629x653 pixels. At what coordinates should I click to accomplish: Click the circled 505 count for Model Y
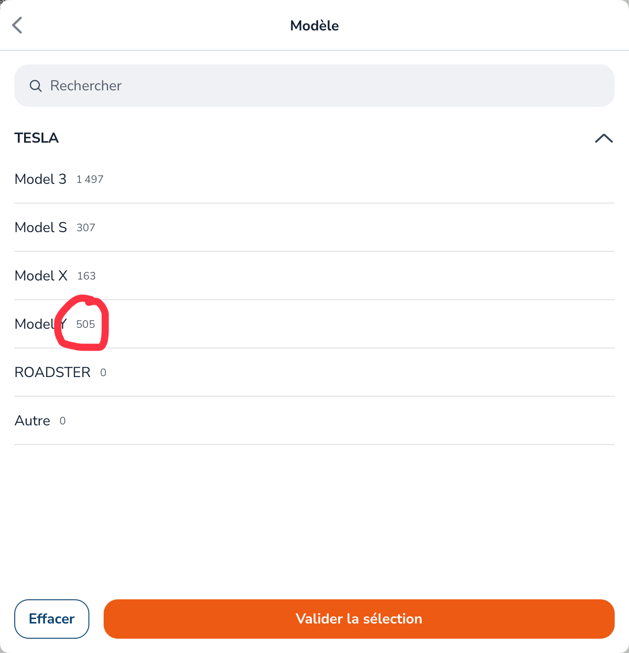pos(86,324)
